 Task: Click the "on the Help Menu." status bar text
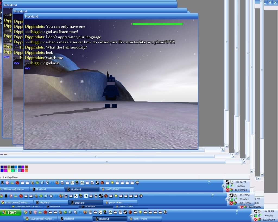click(x=9, y=177)
